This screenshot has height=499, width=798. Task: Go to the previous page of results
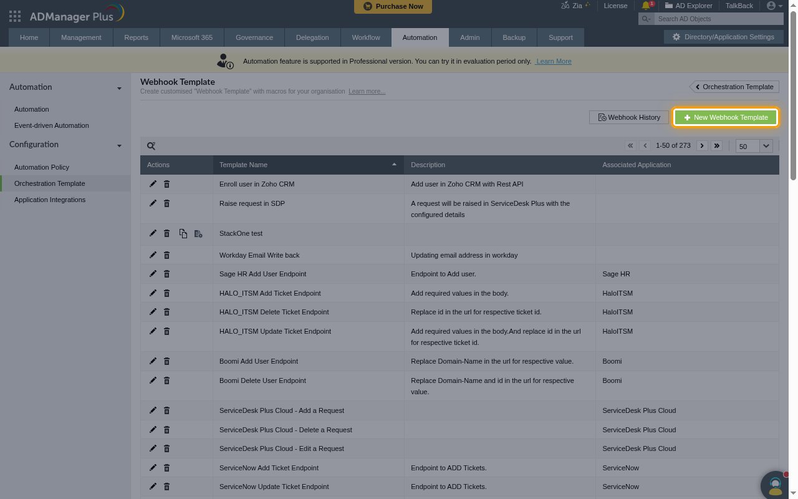[645, 146]
